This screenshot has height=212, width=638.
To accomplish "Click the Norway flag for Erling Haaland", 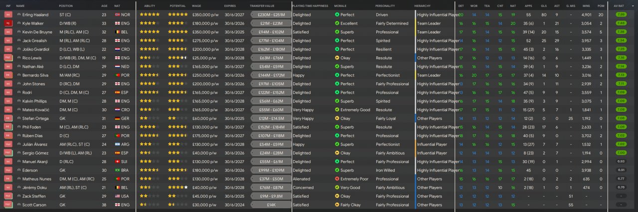I will [117, 15].
